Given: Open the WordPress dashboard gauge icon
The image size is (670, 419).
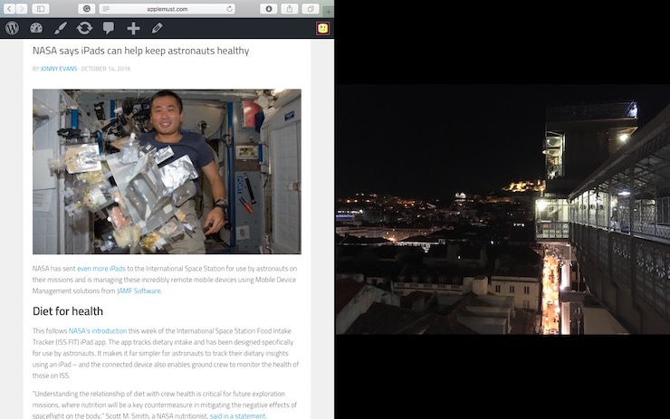Looking at the screenshot, I should click(36, 28).
